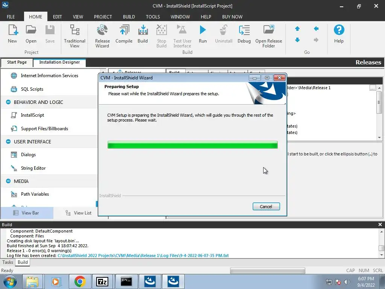Viewport: 385px width, 289px height.
Task: Click the Compile icon
Action: tap(124, 34)
